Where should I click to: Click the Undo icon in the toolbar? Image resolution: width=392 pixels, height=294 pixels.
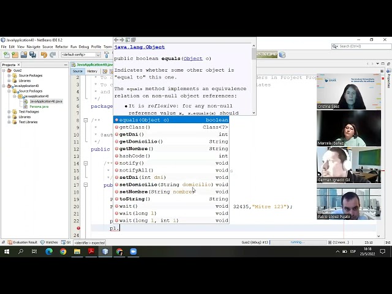(x=44, y=55)
